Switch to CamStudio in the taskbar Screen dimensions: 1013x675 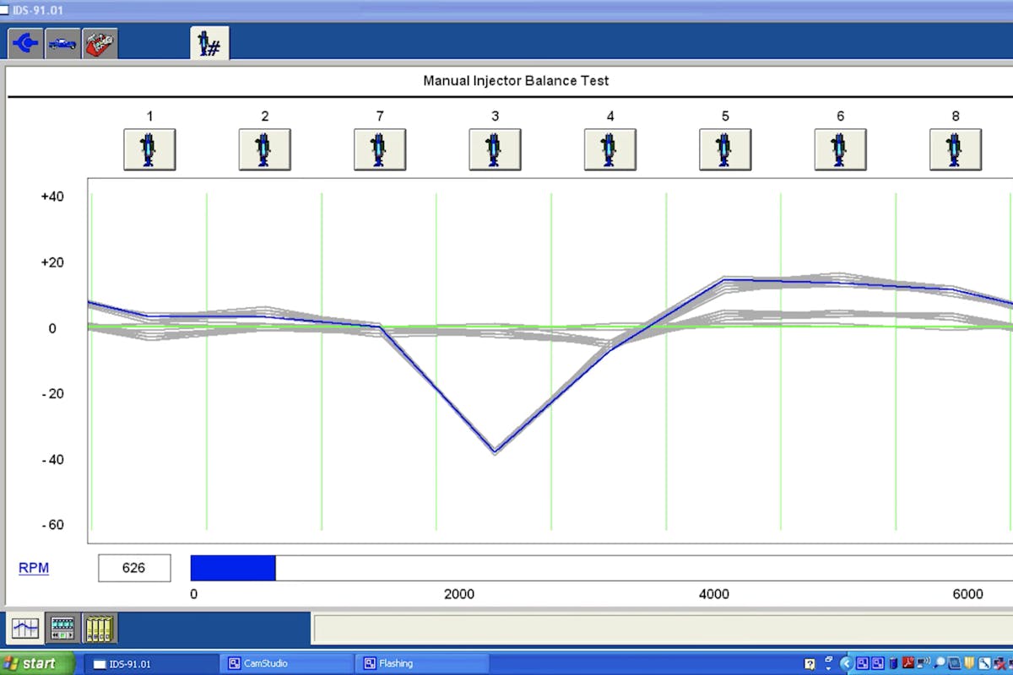(x=287, y=664)
